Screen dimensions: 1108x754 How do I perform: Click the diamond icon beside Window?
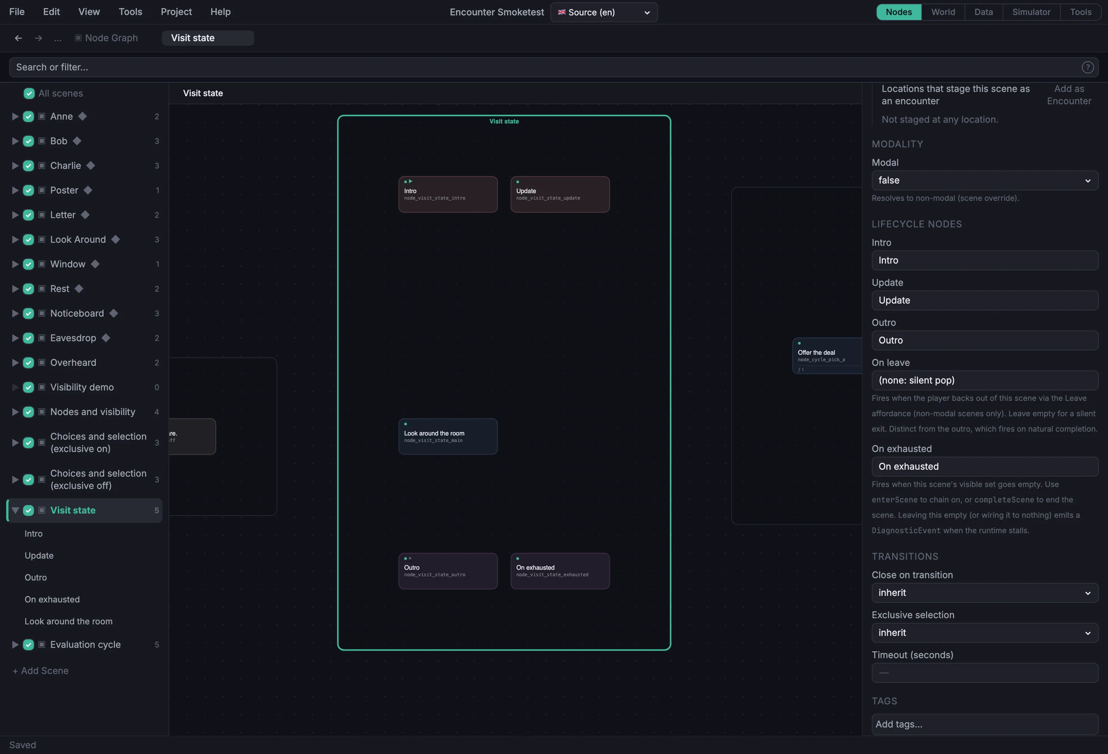click(95, 264)
